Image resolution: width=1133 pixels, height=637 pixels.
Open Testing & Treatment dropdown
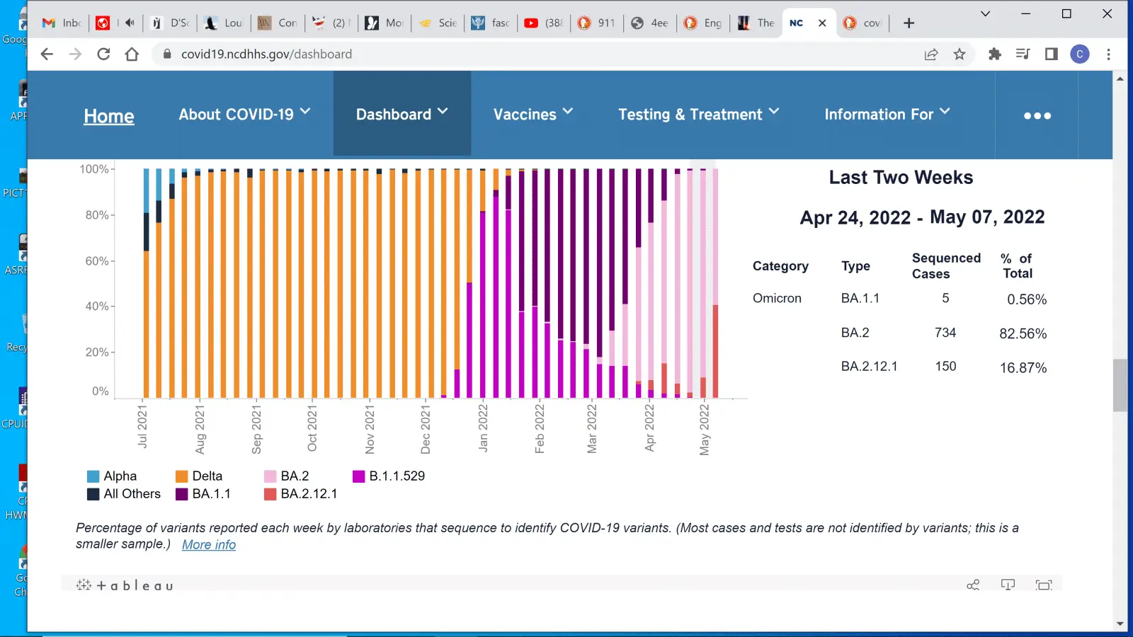(698, 114)
